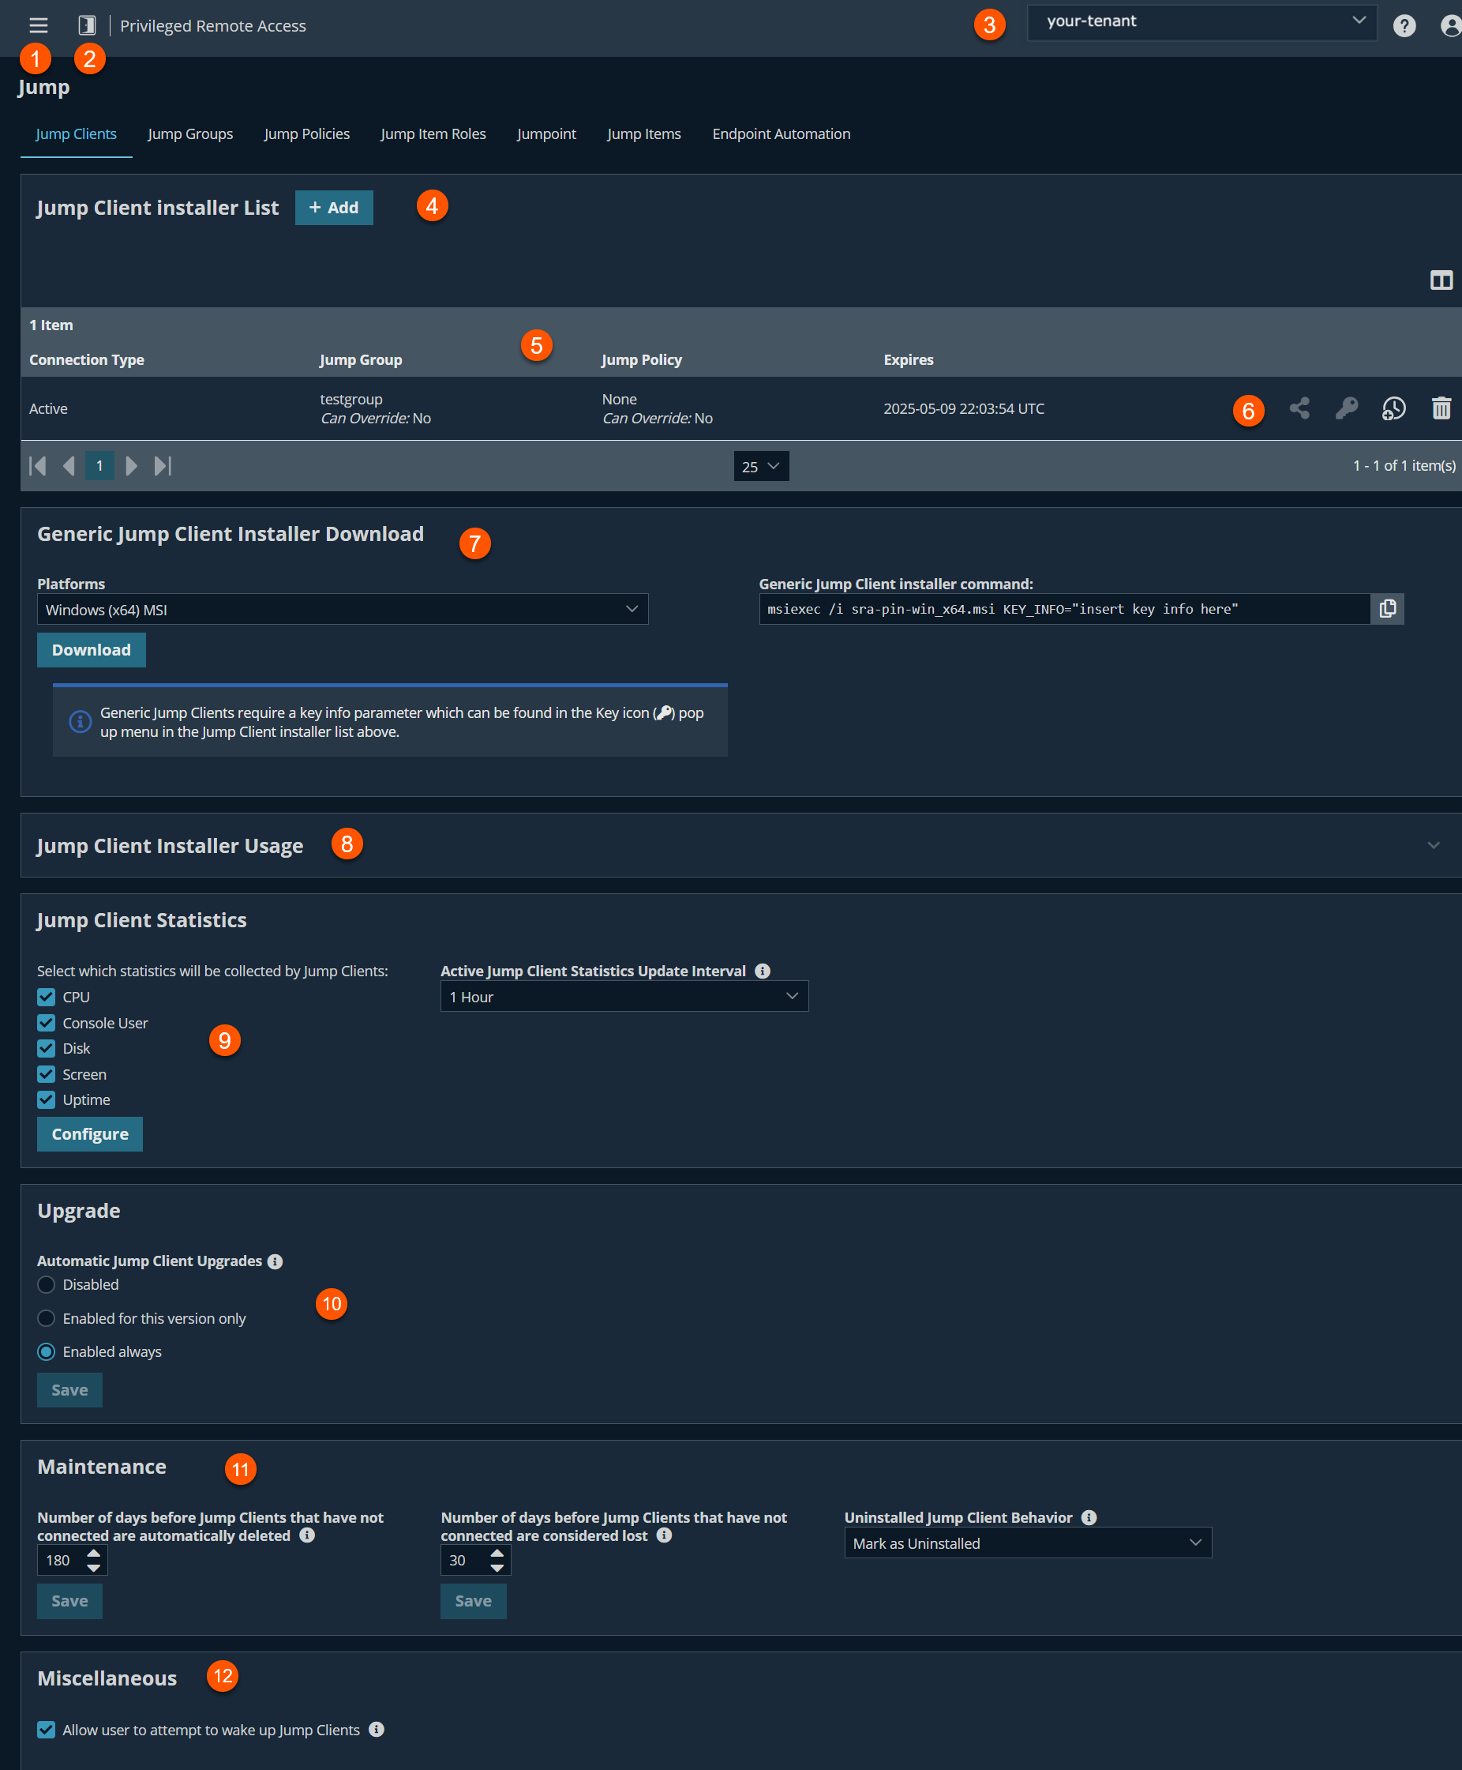1462x1770 pixels.
Task: Switch to the Endpoint Automation tab
Action: 781,134
